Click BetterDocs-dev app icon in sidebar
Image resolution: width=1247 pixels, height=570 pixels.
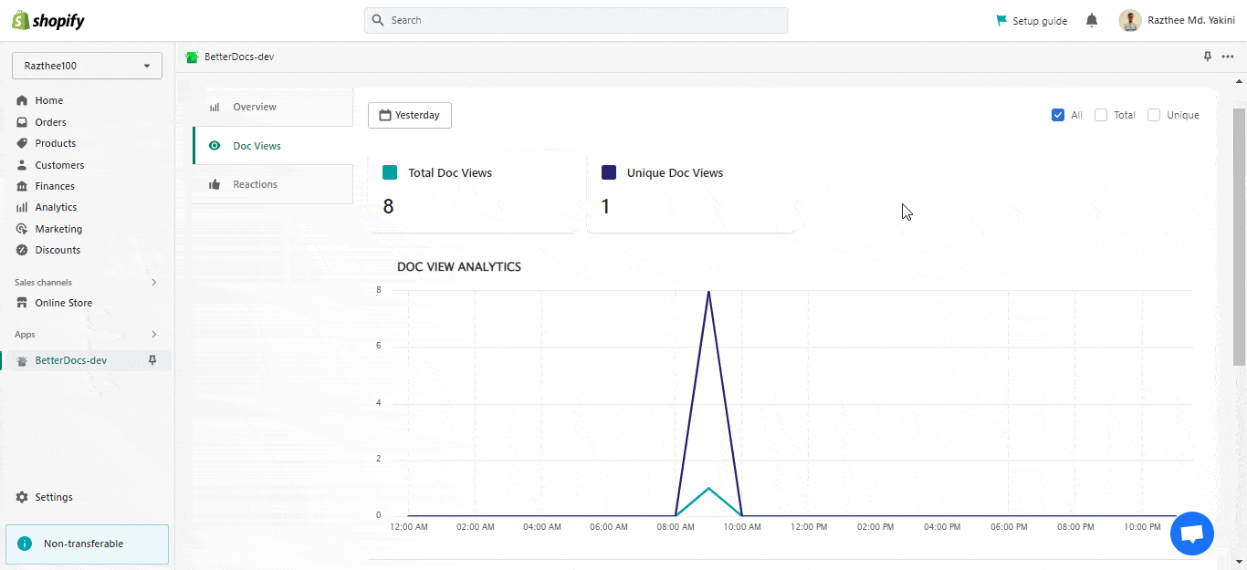(x=22, y=361)
